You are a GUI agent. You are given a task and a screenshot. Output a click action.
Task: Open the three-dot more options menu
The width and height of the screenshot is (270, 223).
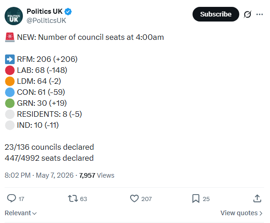point(259,14)
